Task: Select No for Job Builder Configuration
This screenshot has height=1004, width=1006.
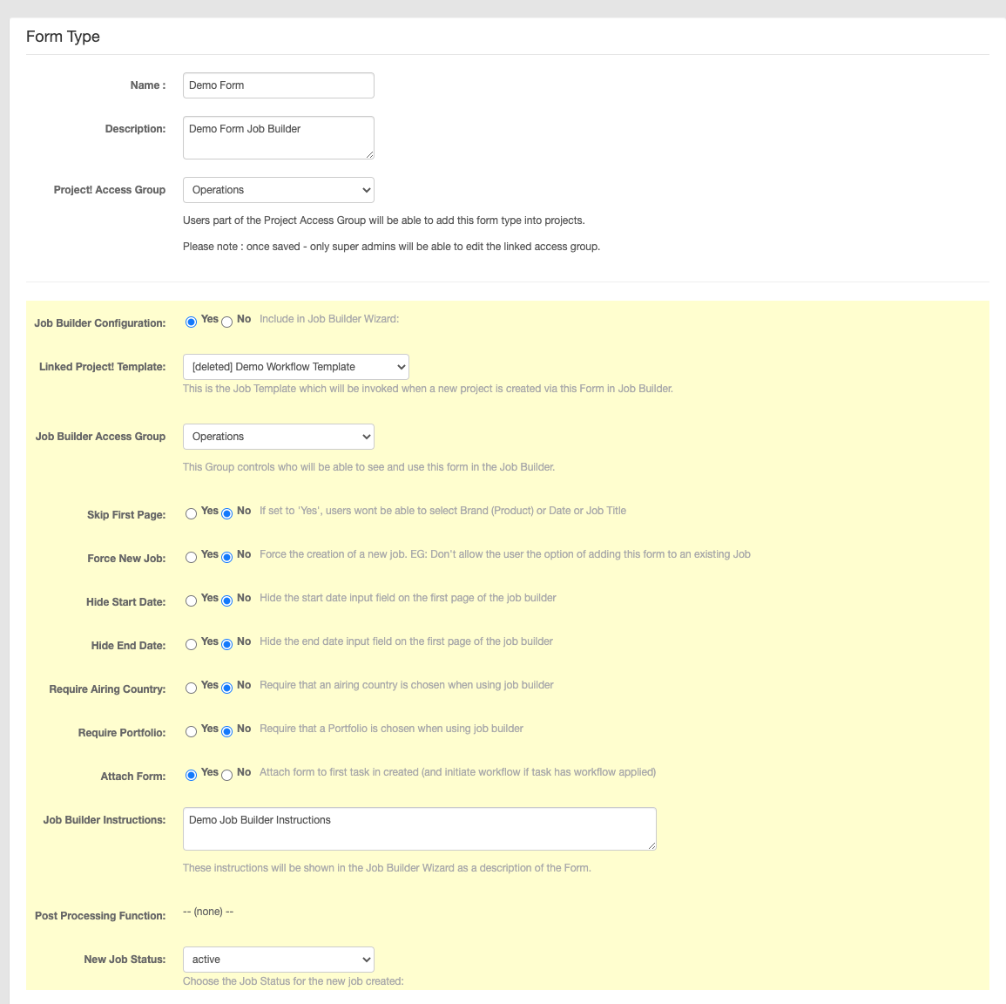Action: click(227, 322)
